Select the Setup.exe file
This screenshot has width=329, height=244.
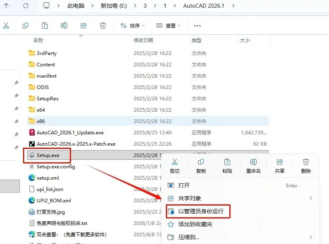[x=48, y=155]
